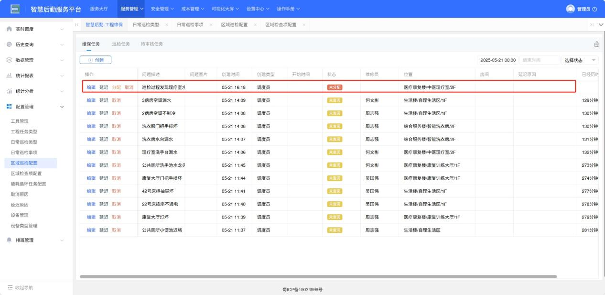Select the 维保任务 tab
Image resolution: width=605 pixels, height=295 pixels.
point(91,44)
